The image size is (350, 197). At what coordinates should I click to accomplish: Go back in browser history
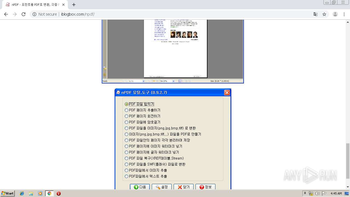[x=6, y=14]
